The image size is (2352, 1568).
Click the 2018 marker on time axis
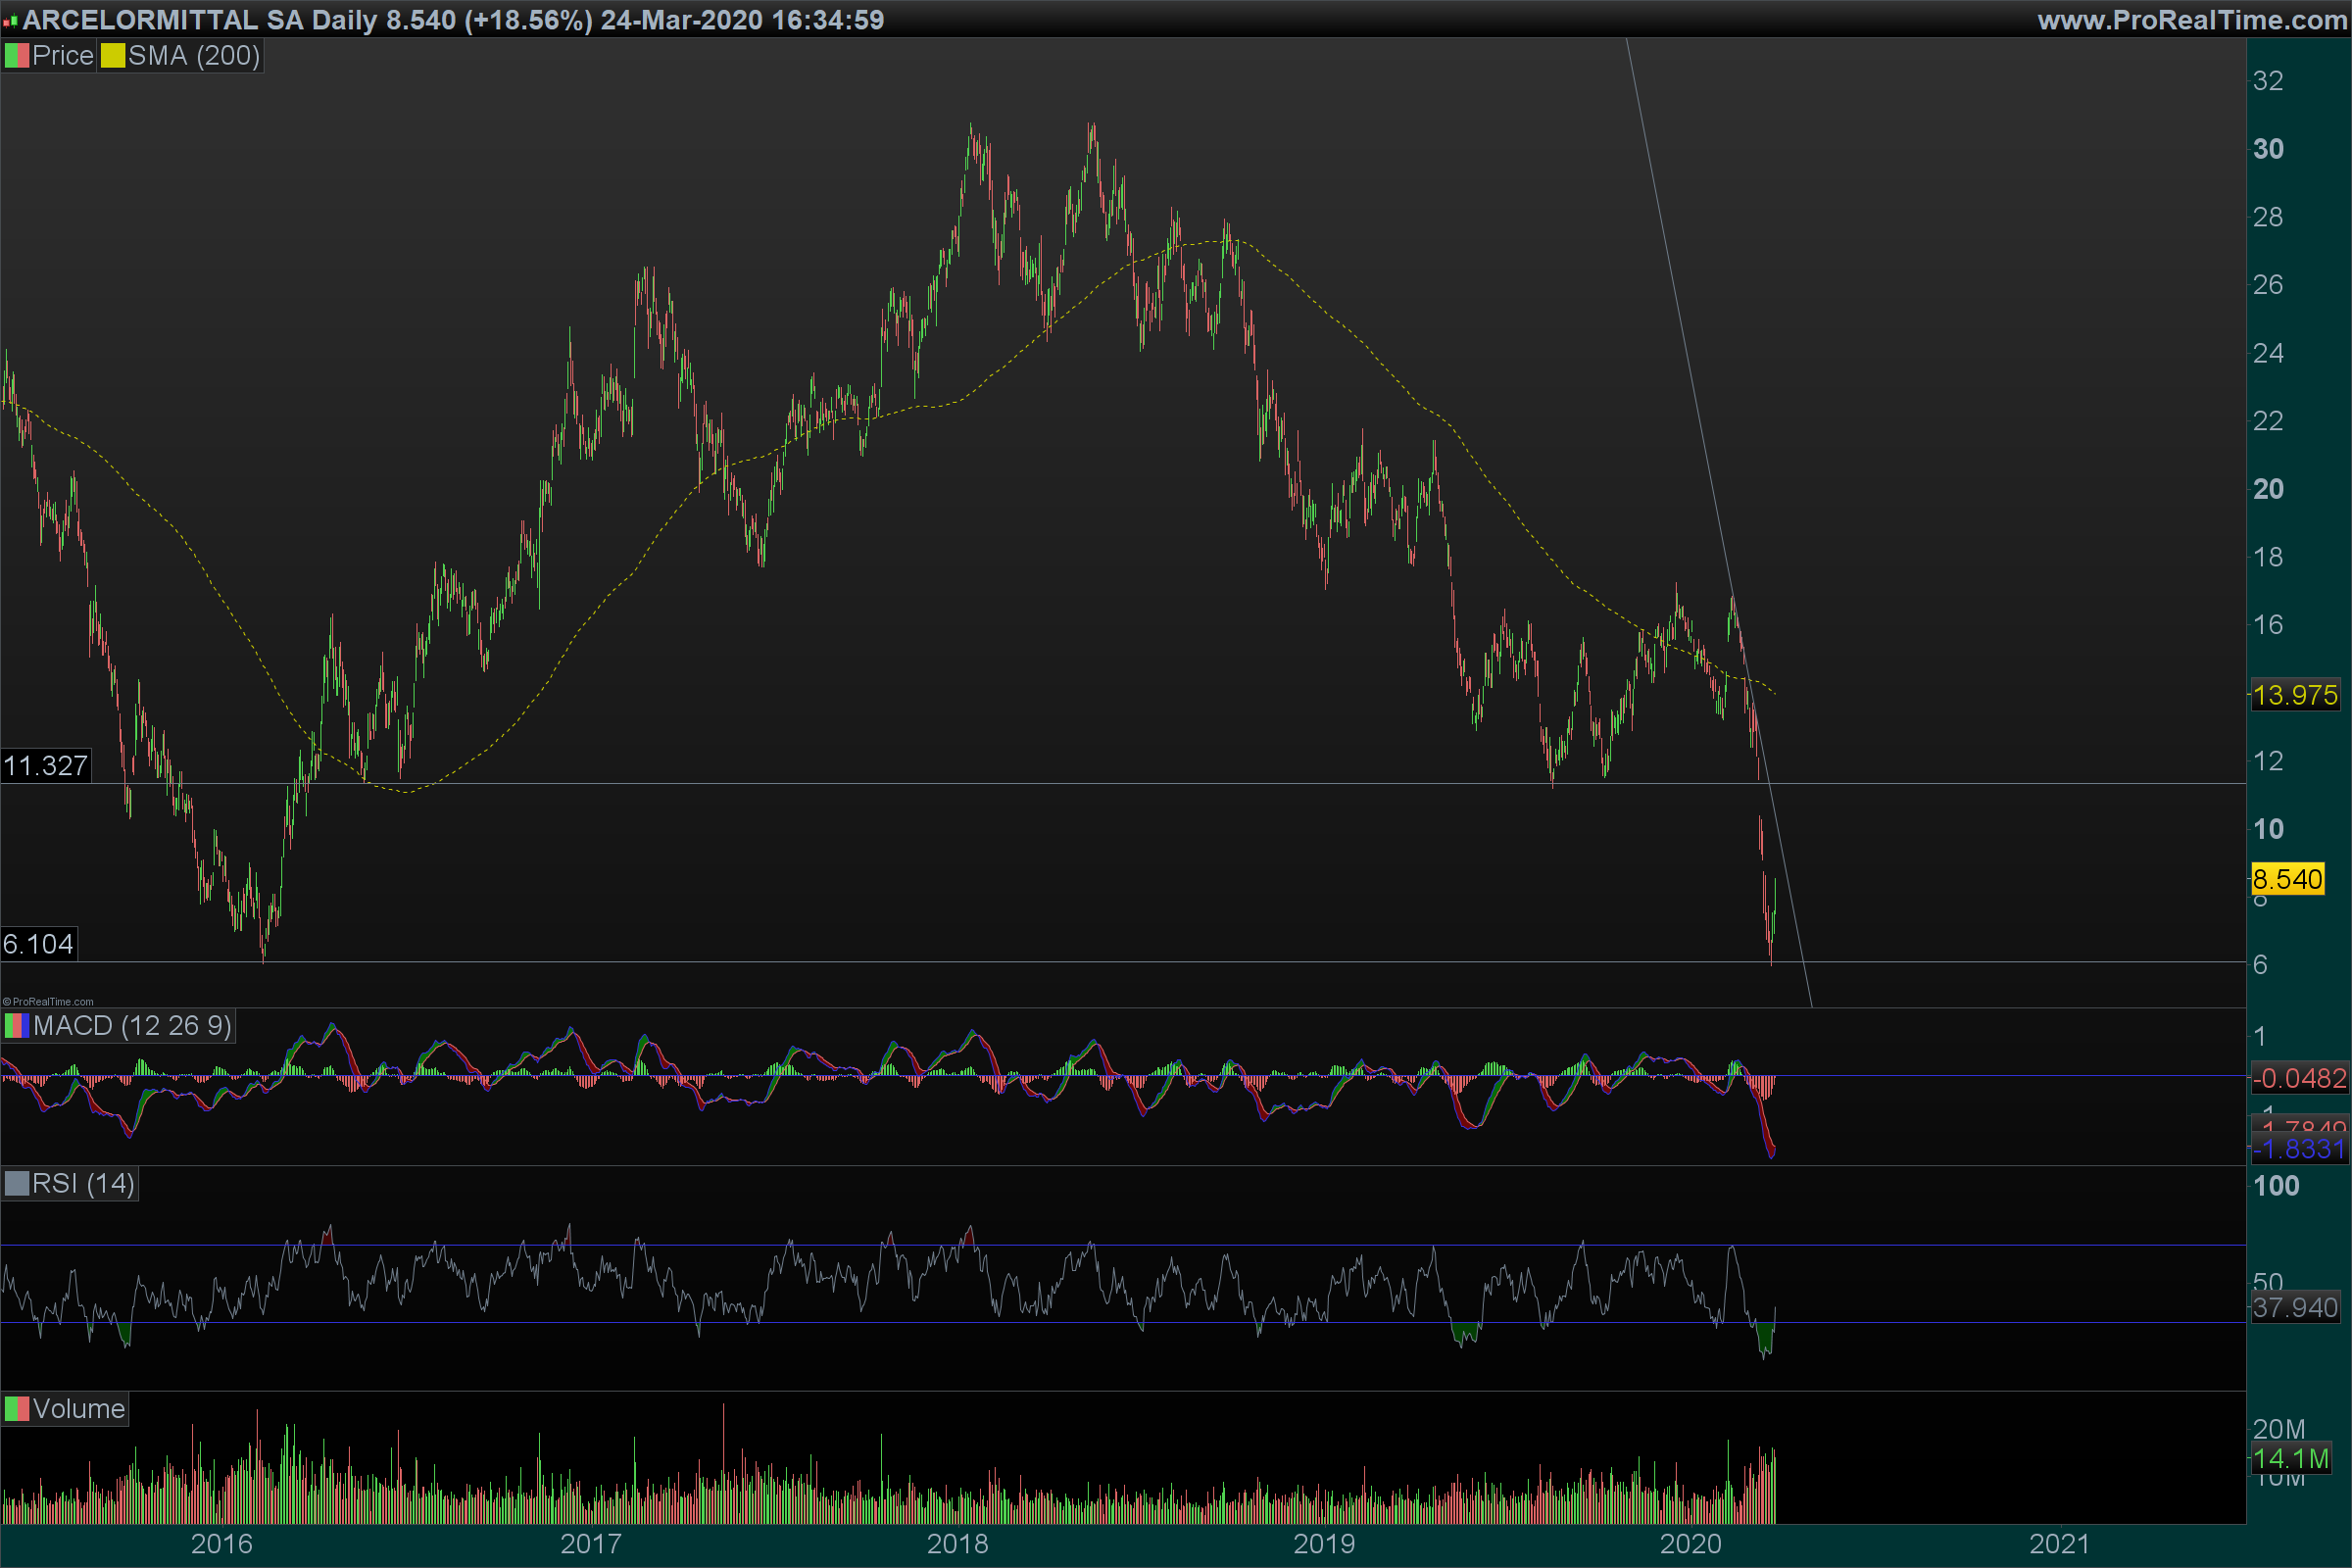point(957,1544)
